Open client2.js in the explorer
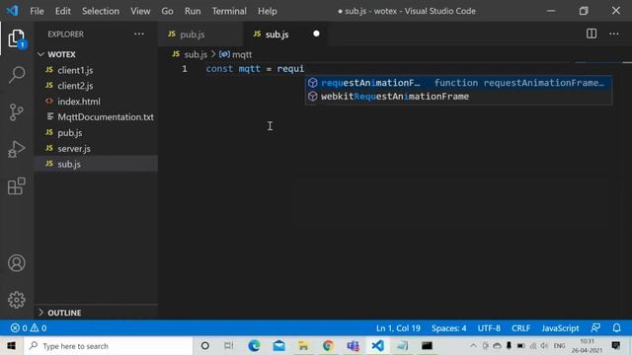632x355 pixels. [96, 86]
